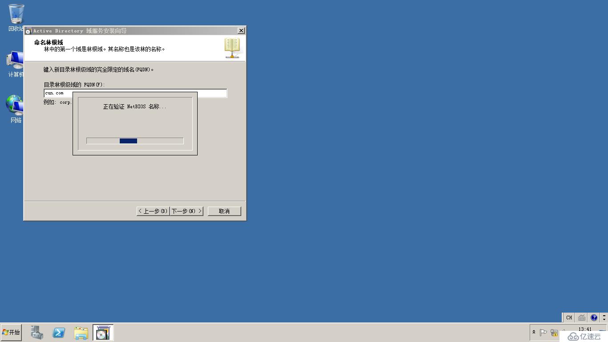Select the AD installation wizard taskbar button

click(103, 333)
